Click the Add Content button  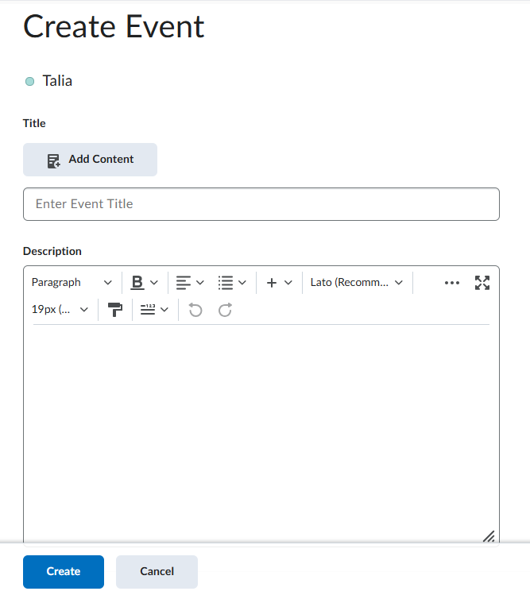[x=90, y=160]
